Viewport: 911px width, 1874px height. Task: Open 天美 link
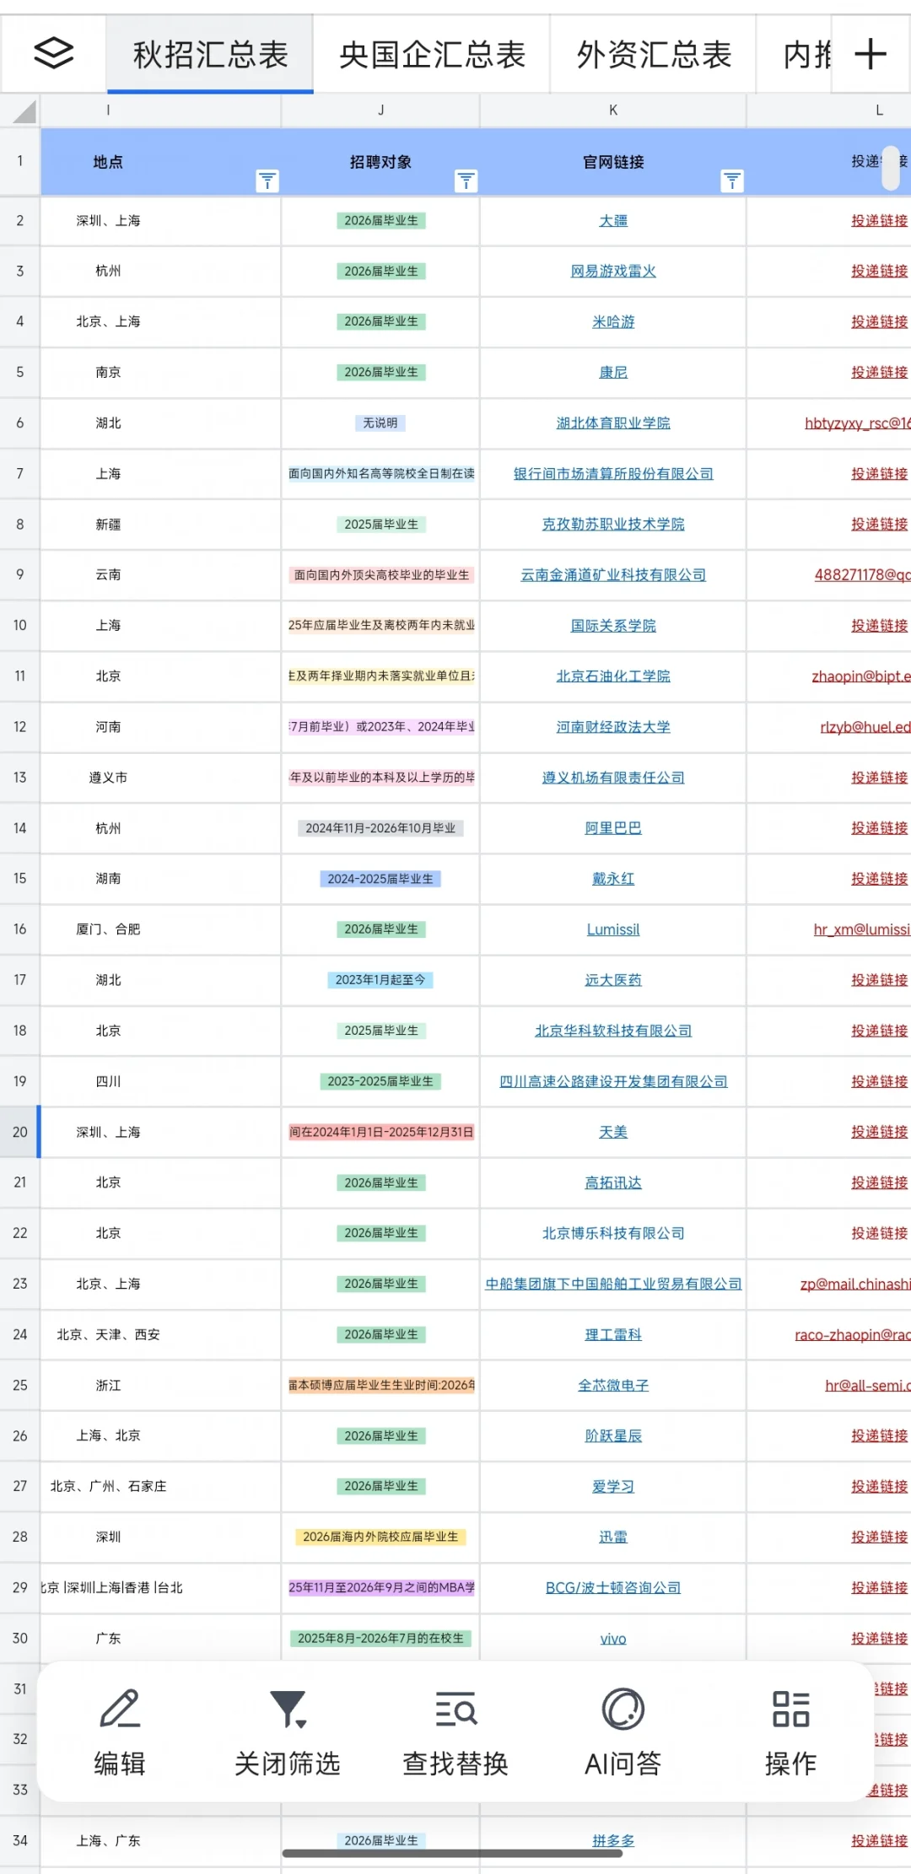point(613,1132)
